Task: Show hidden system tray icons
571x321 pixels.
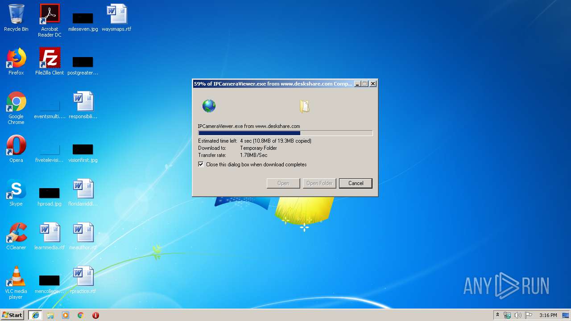Action: (497, 315)
